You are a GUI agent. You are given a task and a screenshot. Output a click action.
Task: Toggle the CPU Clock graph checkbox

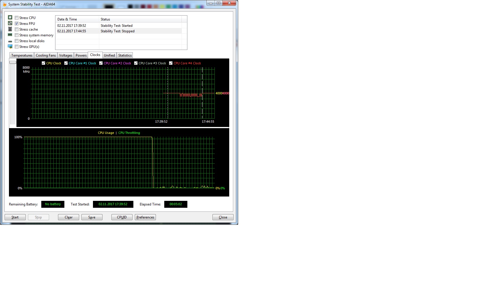tap(43, 63)
